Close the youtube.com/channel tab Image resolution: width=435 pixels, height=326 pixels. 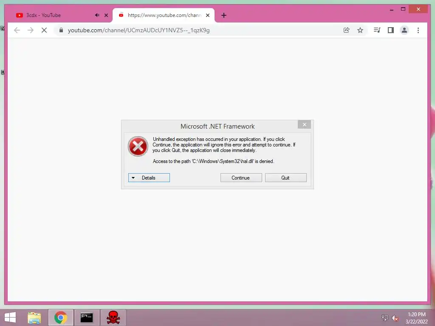coord(207,15)
